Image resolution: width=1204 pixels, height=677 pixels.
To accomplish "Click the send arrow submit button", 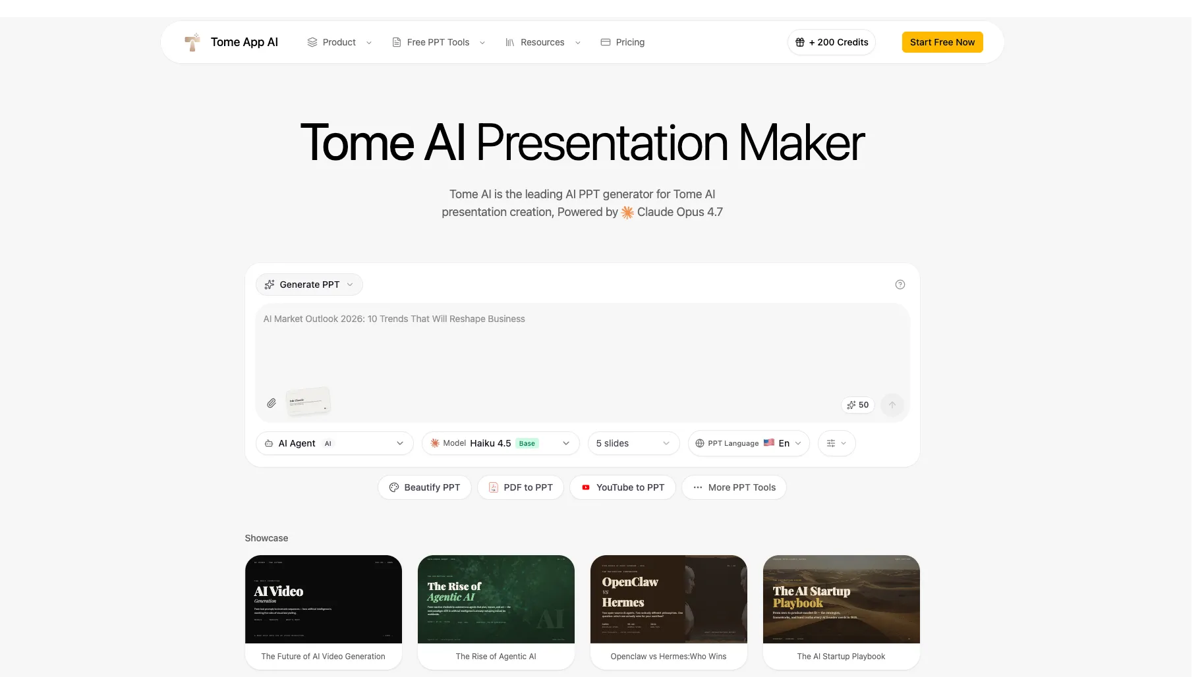I will click(x=892, y=405).
